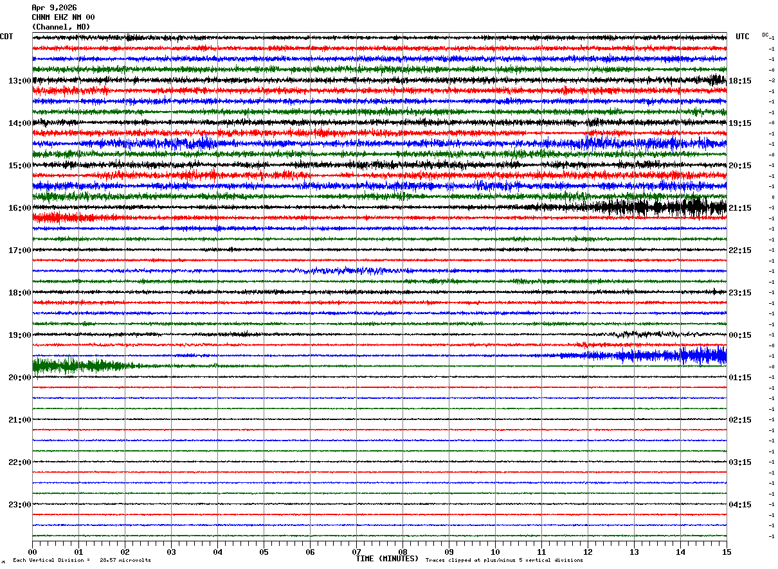778x569 pixels.
Task: Select the 14:00 CDT row label
Action: 20,123
